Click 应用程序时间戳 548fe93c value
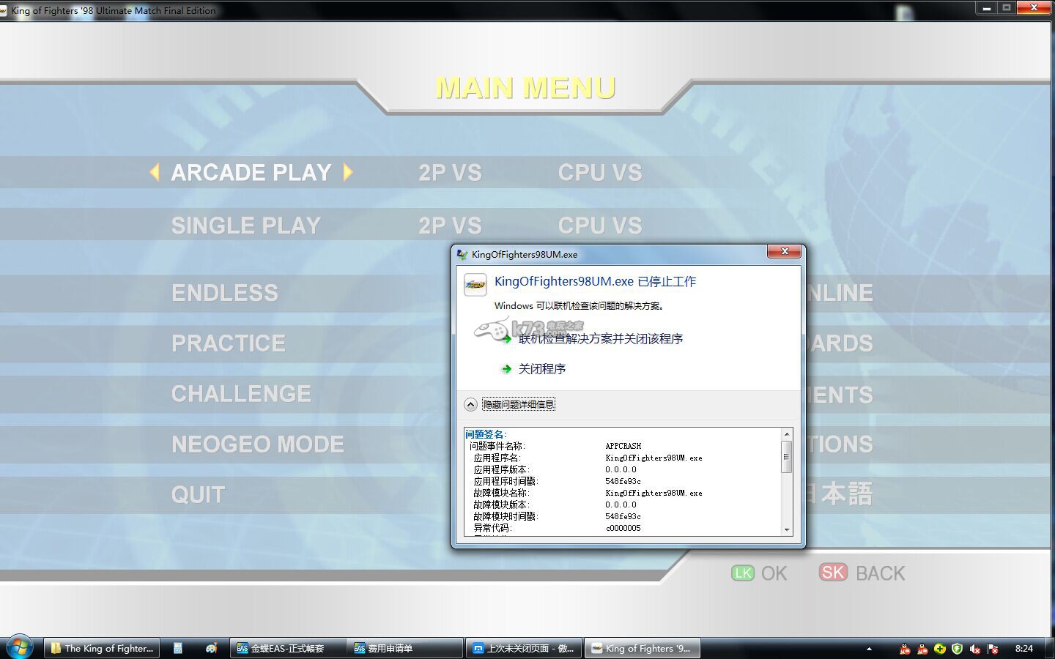Image resolution: width=1055 pixels, height=659 pixels. point(623,481)
